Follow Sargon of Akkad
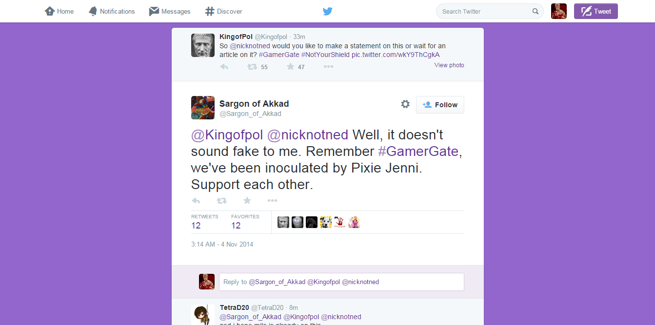655x325 pixels. pos(440,105)
